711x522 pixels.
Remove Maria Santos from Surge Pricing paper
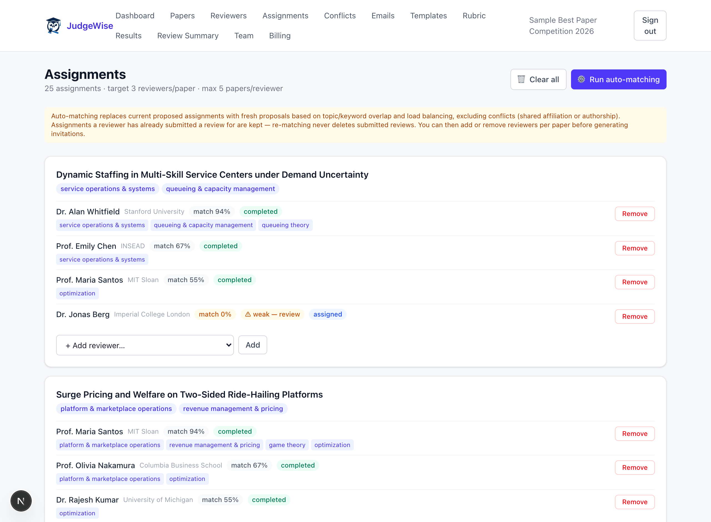[x=635, y=434]
